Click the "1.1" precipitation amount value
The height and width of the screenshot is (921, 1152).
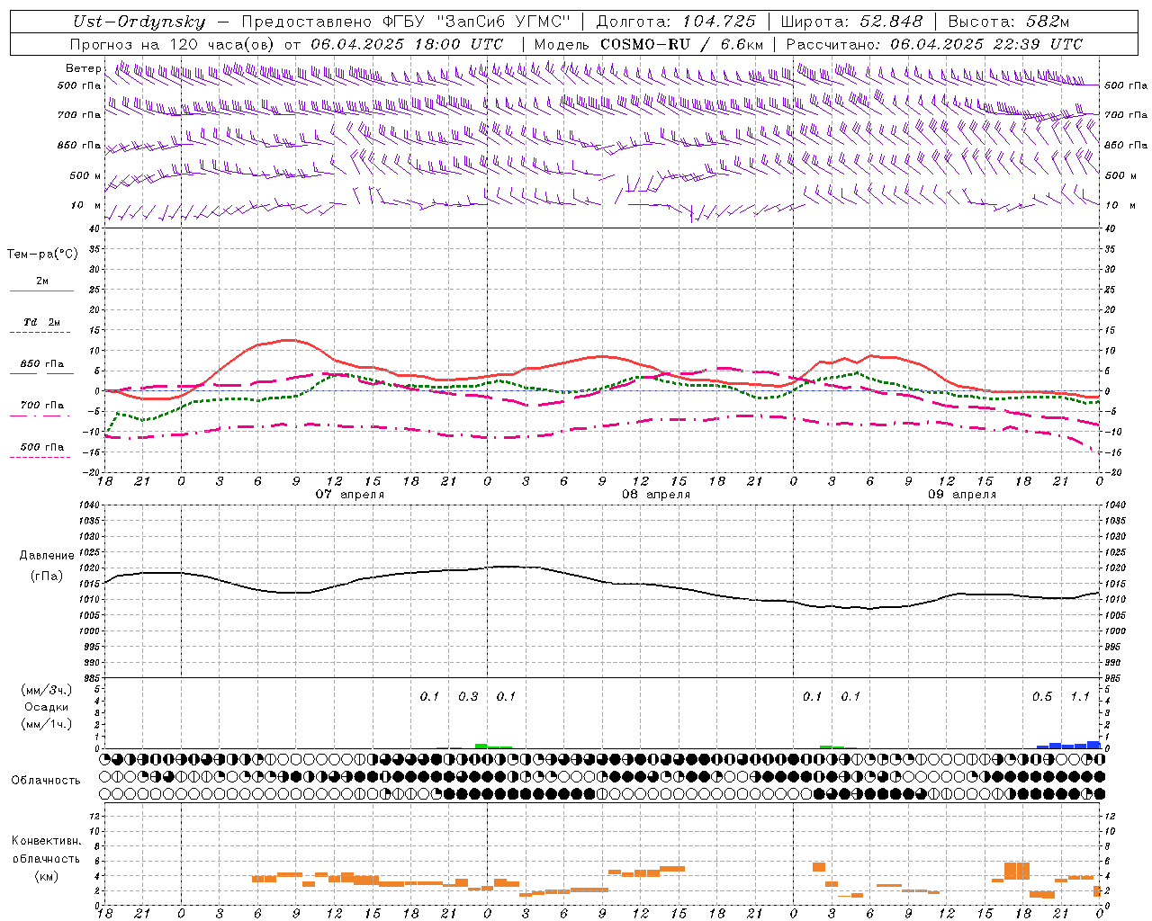[1080, 696]
